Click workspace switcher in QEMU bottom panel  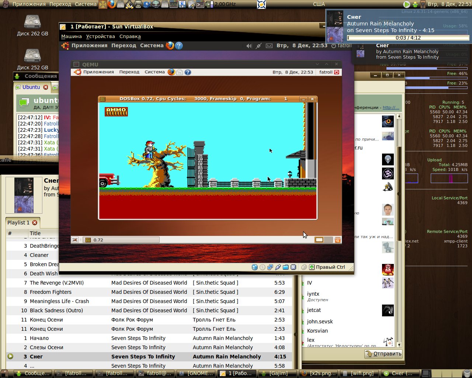pyautogui.click(x=323, y=240)
